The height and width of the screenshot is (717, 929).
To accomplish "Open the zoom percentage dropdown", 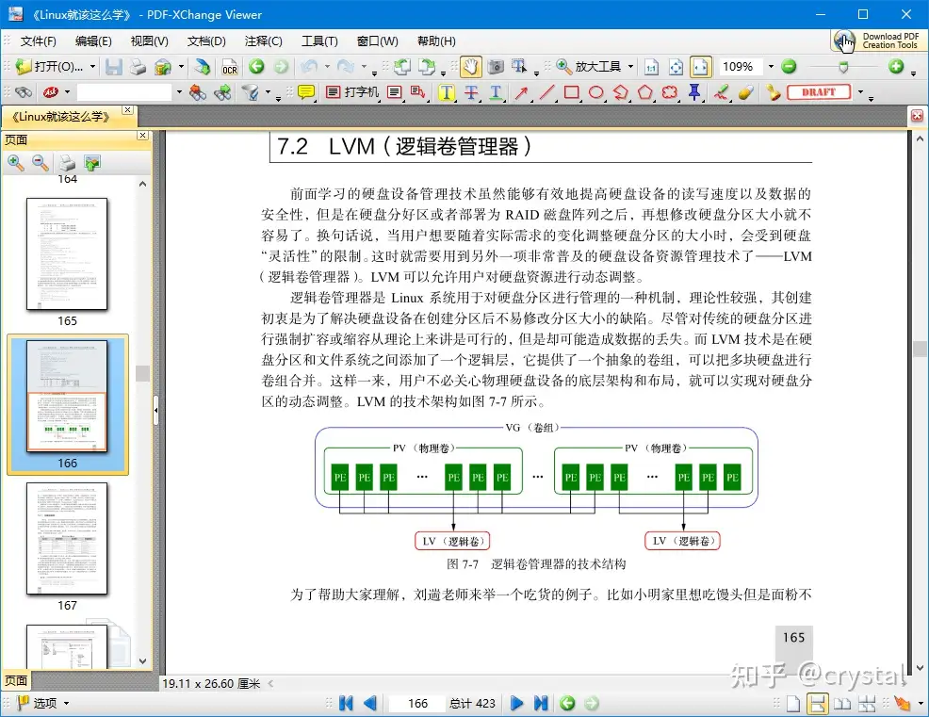I will pyautogui.click(x=770, y=67).
